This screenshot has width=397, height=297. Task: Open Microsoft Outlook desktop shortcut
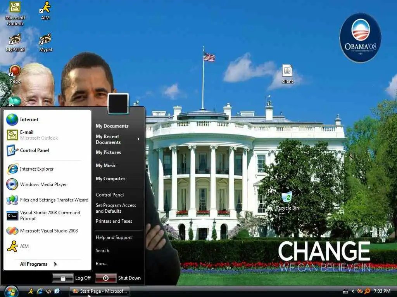coord(15,14)
